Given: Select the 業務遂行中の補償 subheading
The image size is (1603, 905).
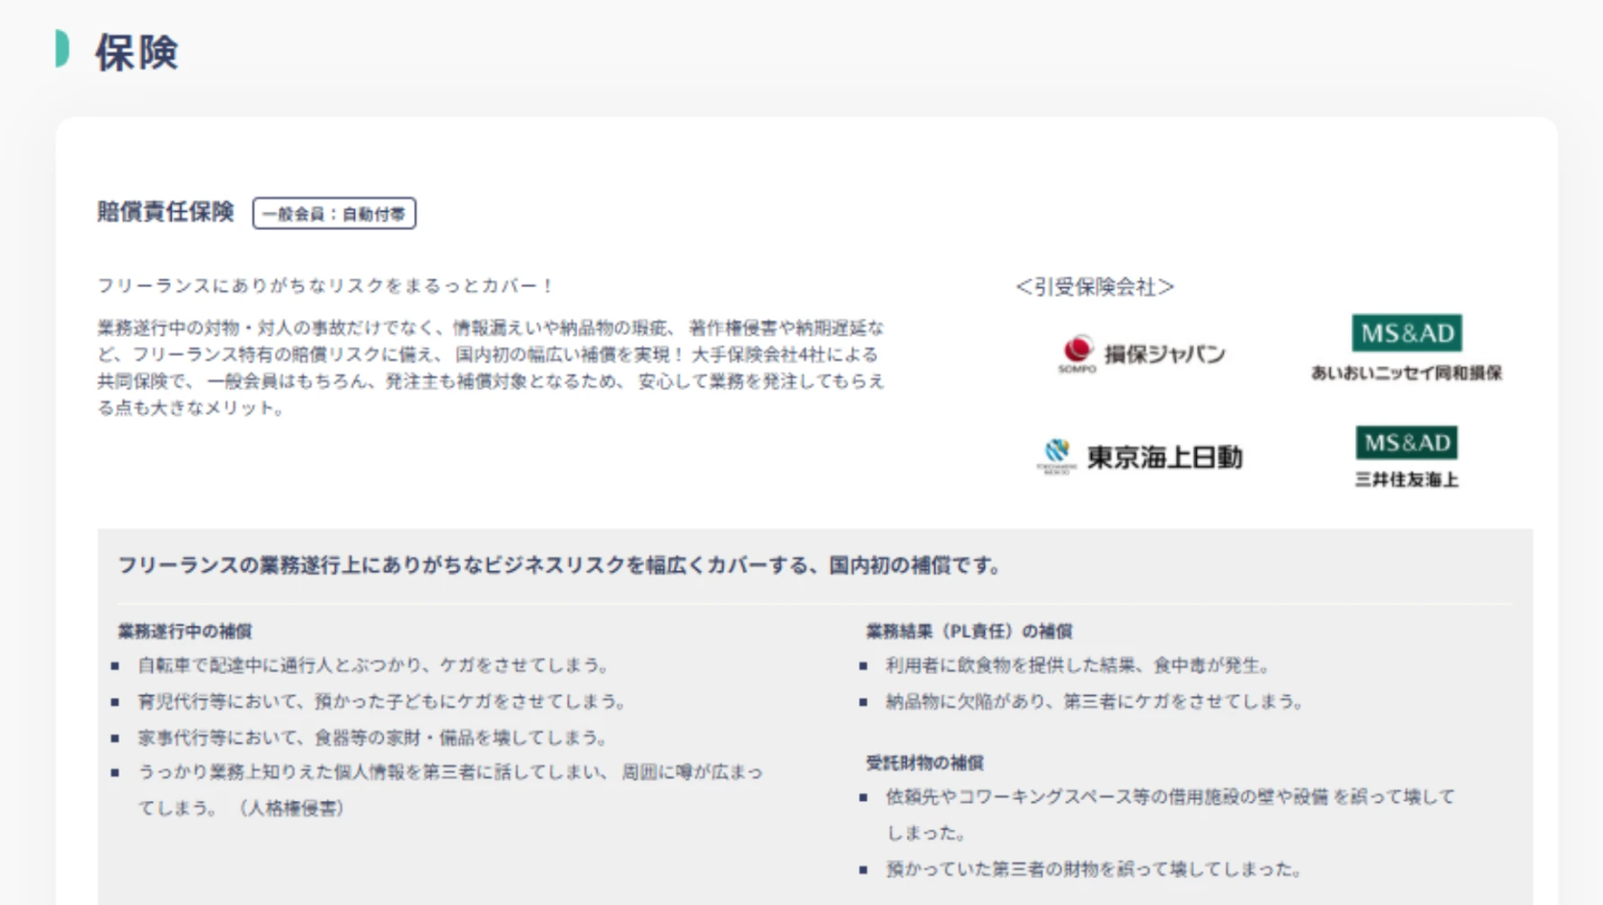Looking at the screenshot, I should (x=184, y=631).
